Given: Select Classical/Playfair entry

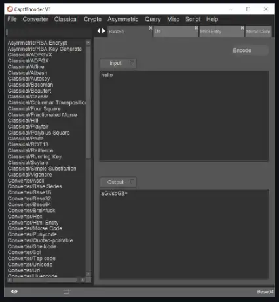Looking at the screenshot, I should coord(28,127).
